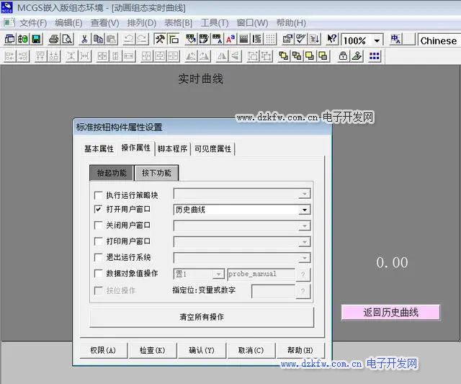This screenshot has width=461, height=384.
Task: Open the toolbox hammer icon
Action: point(160,40)
